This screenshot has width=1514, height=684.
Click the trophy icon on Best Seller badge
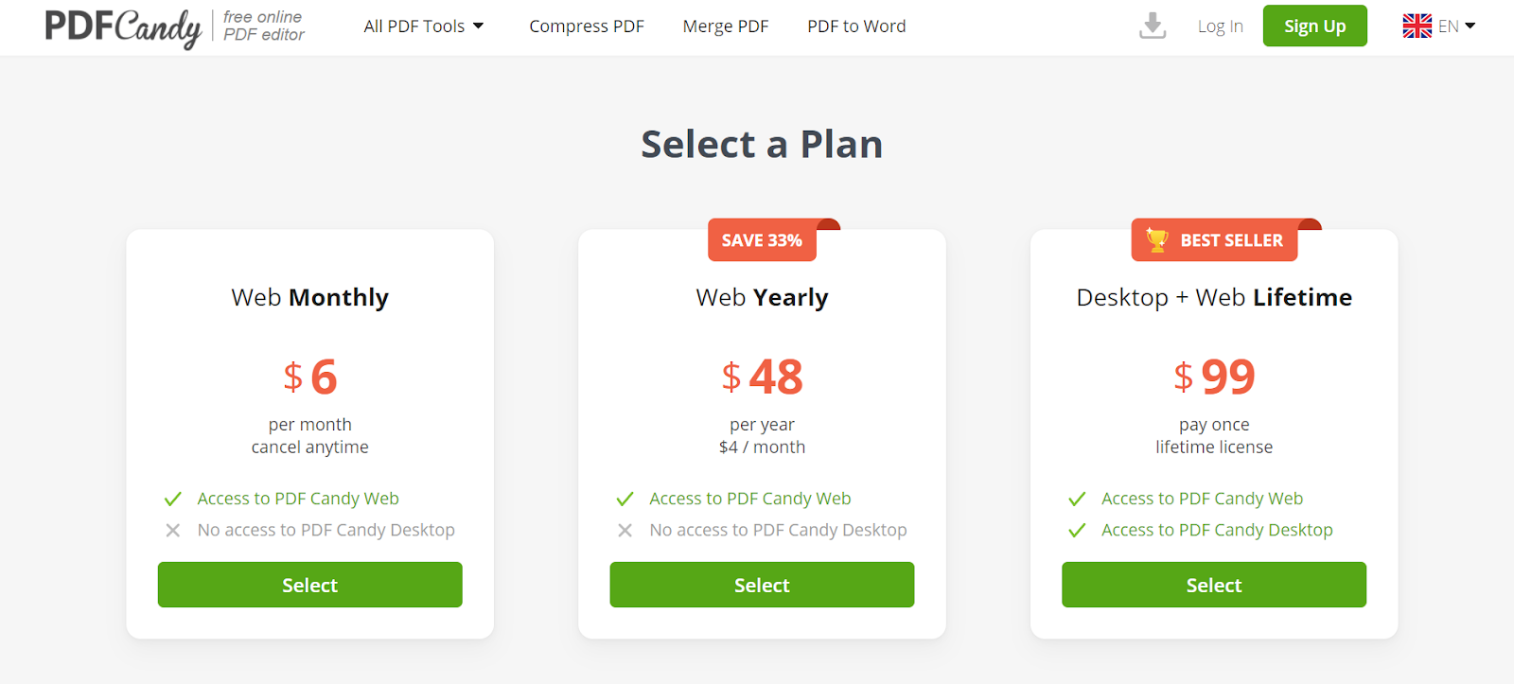click(1156, 240)
